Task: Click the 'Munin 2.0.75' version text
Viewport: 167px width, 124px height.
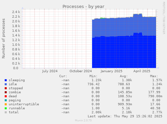Action: (83, 120)
